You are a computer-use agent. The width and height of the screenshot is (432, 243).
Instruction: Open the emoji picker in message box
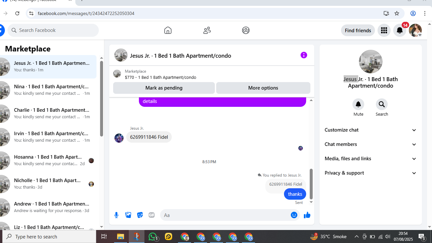tap(294, 215)
